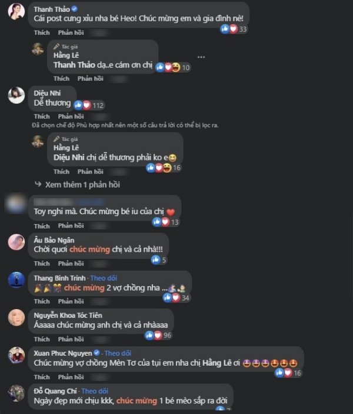View reactions on Thang Binh Trinh's comment
Viewport: 353px width, 414px height.
[176, 298]
